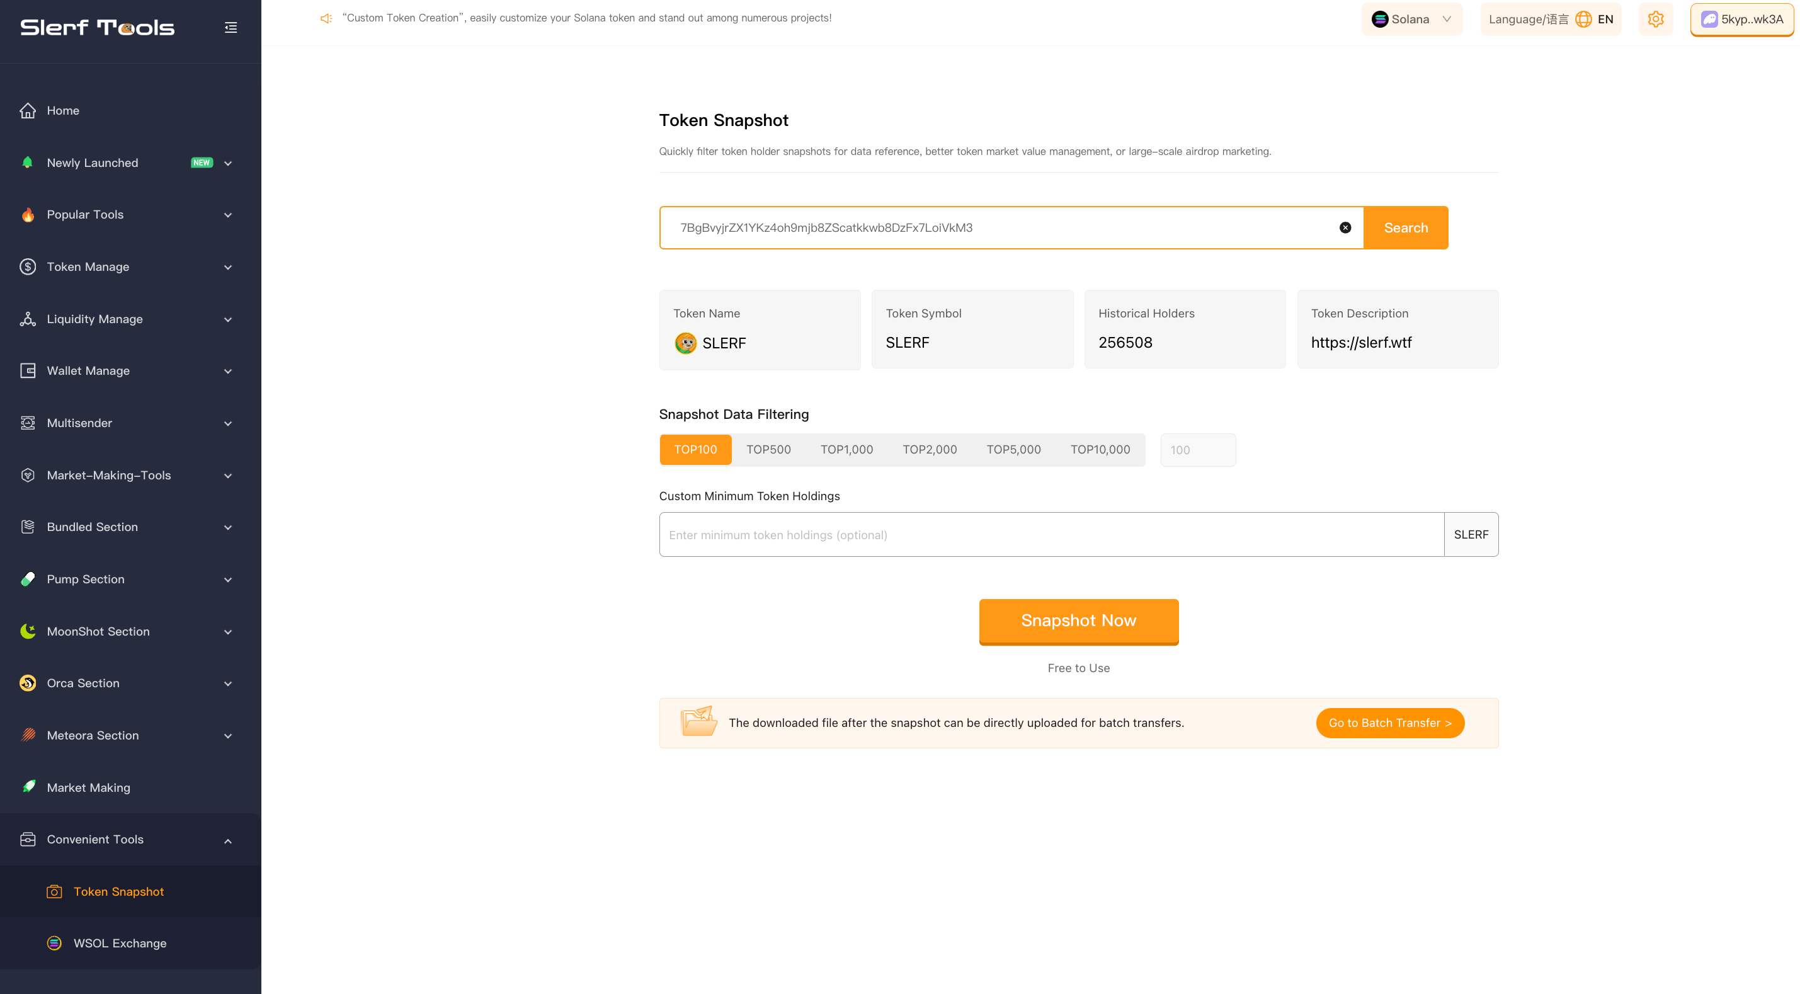Screen dimensions: 1800x994
Task: Click the Slerf Tools logo
Action: point(97,27)
